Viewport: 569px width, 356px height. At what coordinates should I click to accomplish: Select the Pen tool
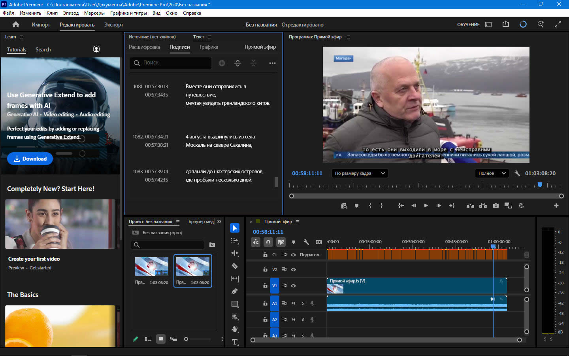click(x=235, y=291)
